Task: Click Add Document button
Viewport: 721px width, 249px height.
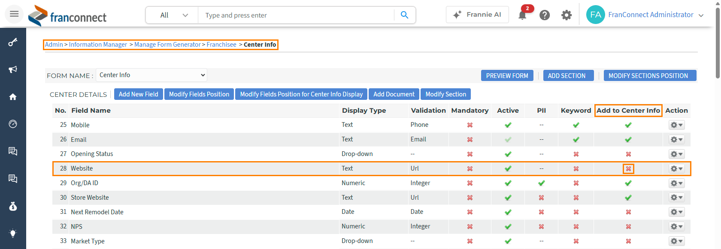Action: (394, 94)
